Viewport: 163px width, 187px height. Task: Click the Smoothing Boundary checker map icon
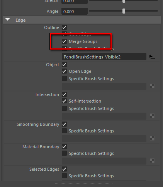152,138
